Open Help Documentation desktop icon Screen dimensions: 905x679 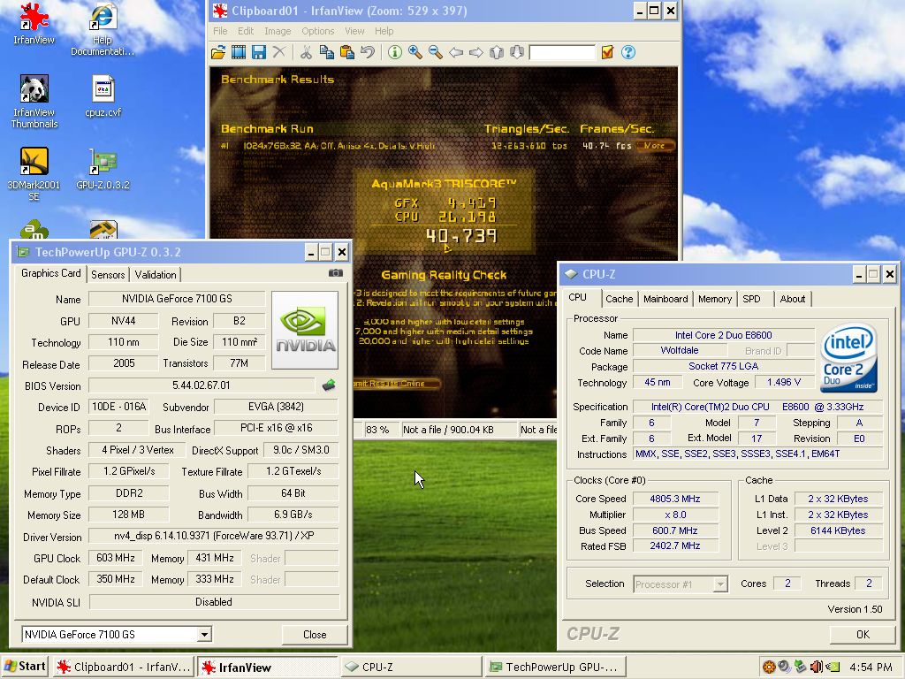103,29
